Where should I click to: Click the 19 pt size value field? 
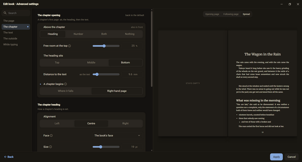pos(132,147)
